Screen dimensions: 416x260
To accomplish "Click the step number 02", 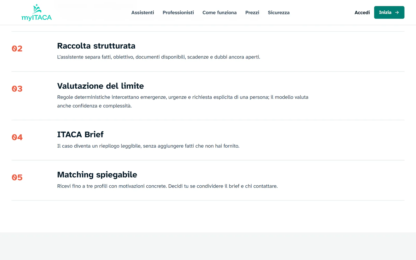I will [17, 49].
